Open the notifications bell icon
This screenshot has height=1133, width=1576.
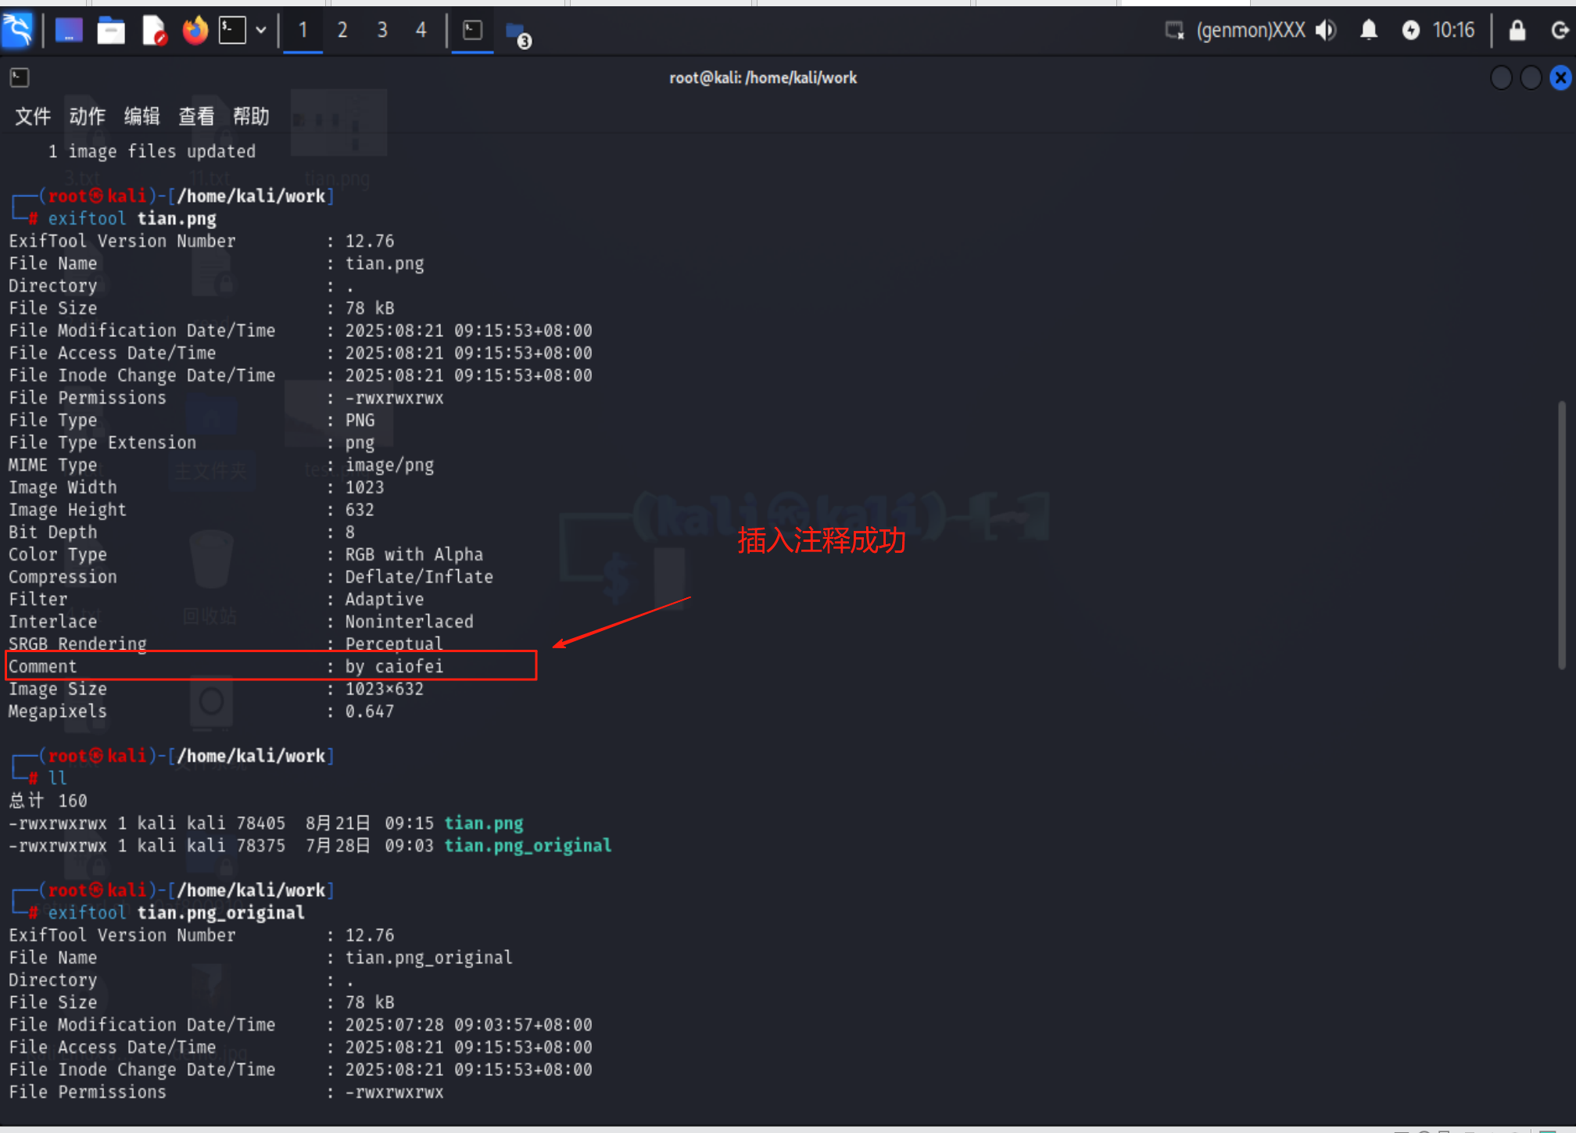pos(1369,30)
